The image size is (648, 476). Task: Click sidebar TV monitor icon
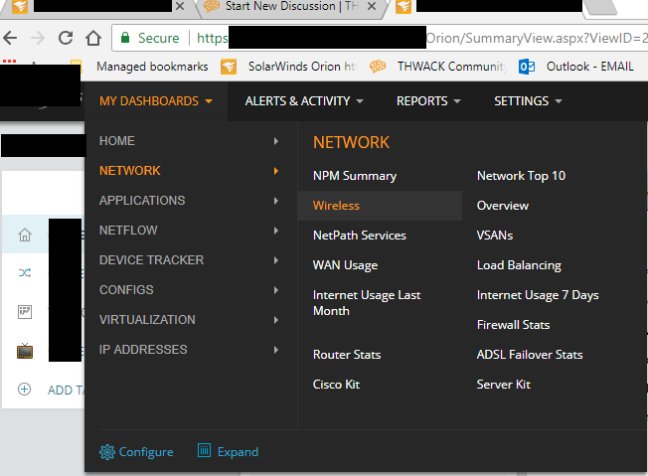pos(25,351)
